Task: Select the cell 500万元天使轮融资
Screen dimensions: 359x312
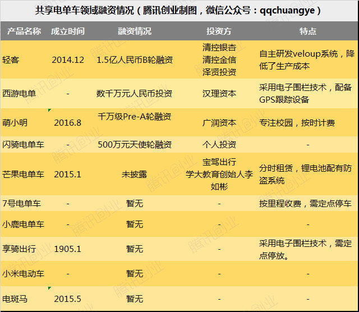Action: point(135,145)
